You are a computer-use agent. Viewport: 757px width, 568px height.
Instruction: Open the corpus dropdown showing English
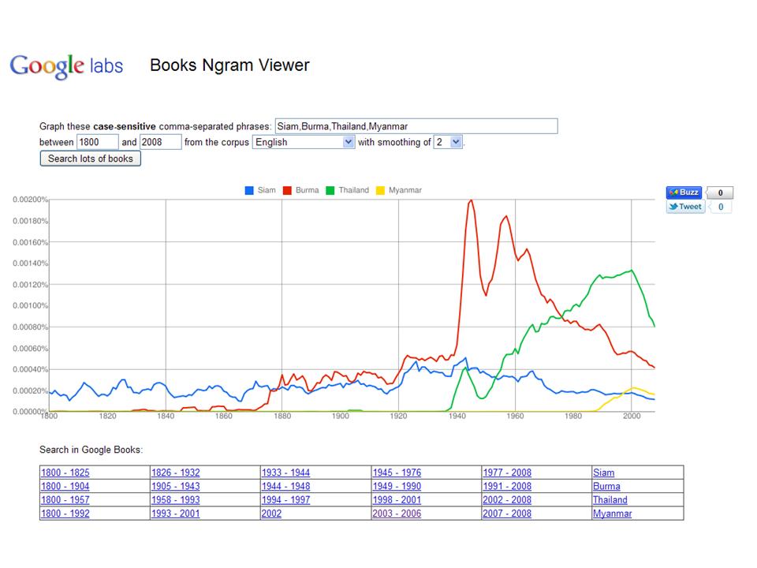coord(304,142)
